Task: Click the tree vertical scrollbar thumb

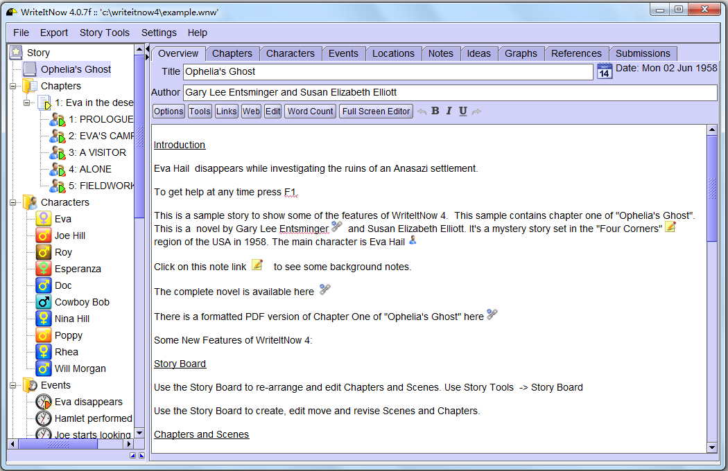Action: pyautogui.click(x=139, y=136)
